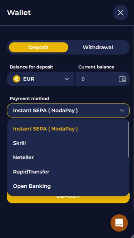Viewport: 134px width, 238px height.
Task: Click the Current balance amount field
Action: click(x=103, y=79)
